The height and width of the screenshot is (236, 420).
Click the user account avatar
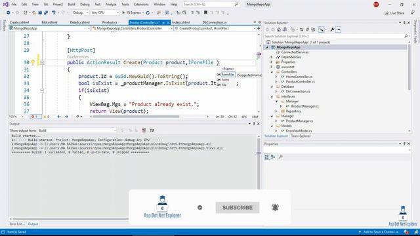(376, 5)
